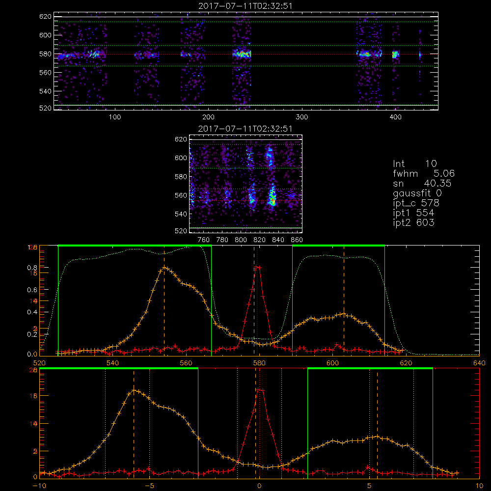Image resolution: width=491 pixels, height=491 pixels.
Task: Select the 'Int 10' readout text
Action: pos(414,164)
